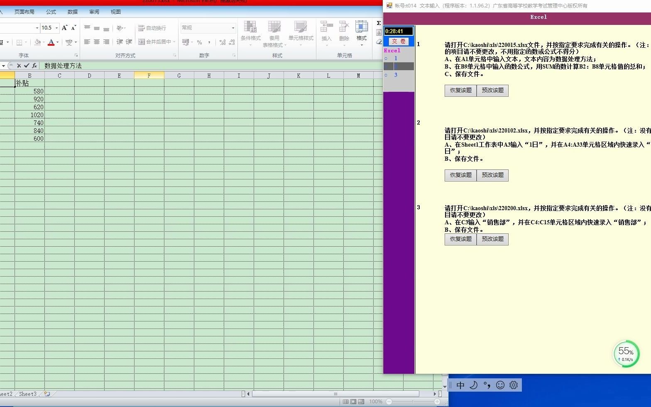Click the formula bar text 数据处理方法
651x407 pixels.
coord(63,66)
